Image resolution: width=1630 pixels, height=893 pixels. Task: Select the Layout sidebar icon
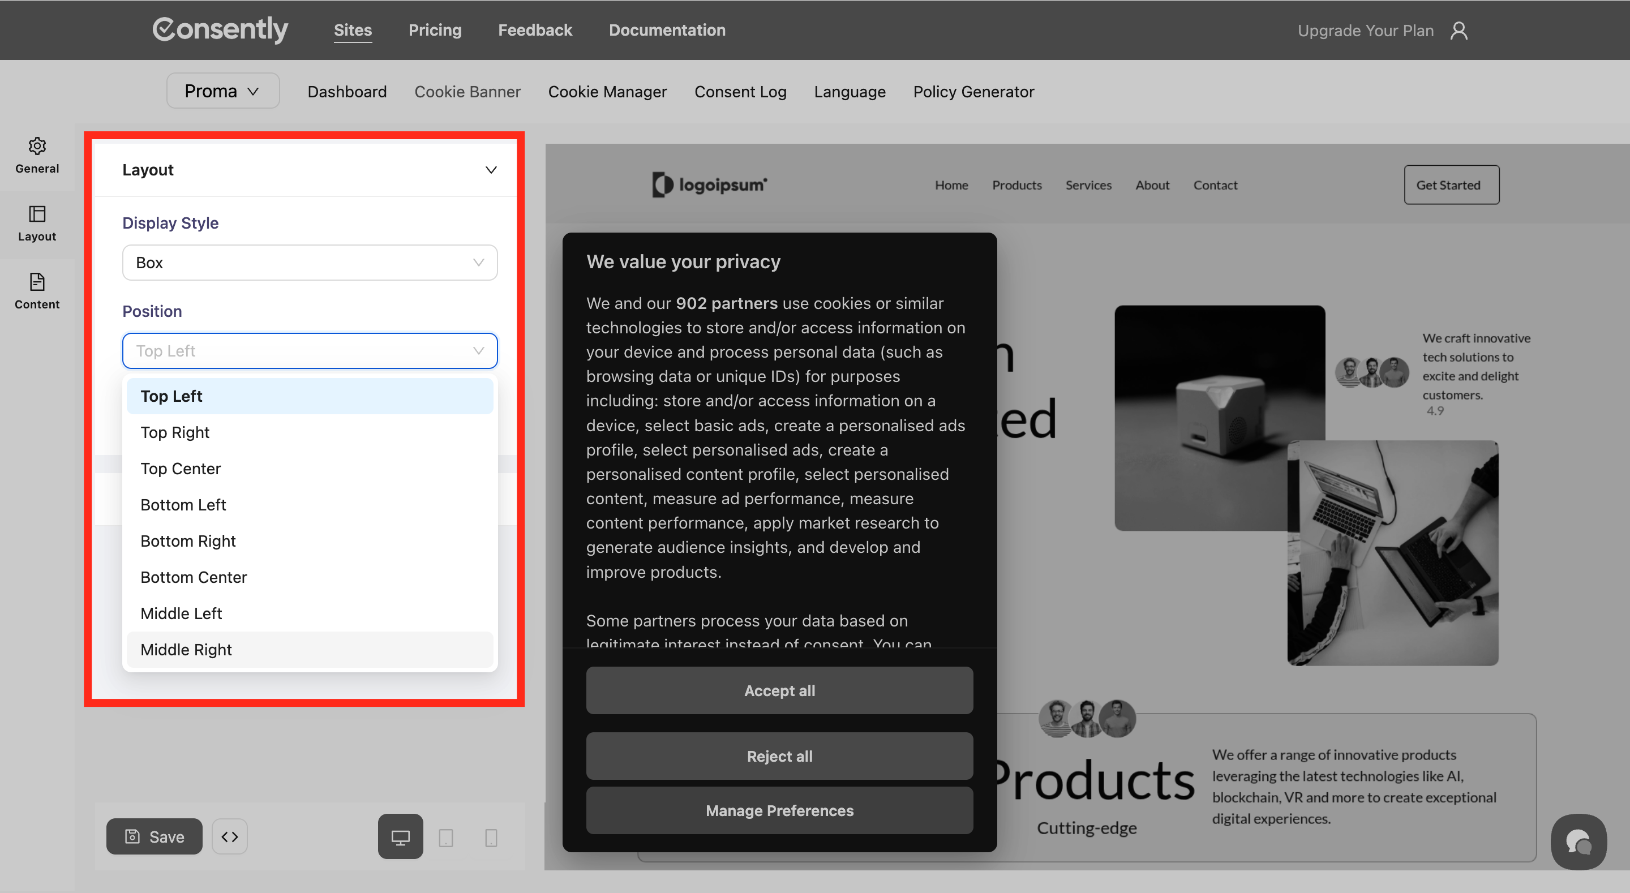point(37,214)
